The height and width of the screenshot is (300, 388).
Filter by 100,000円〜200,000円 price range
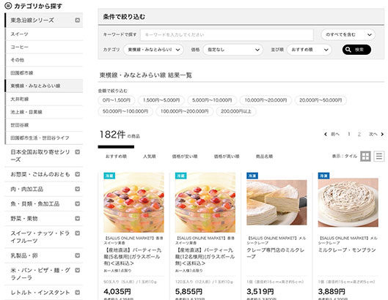click(x=185, y=111)
